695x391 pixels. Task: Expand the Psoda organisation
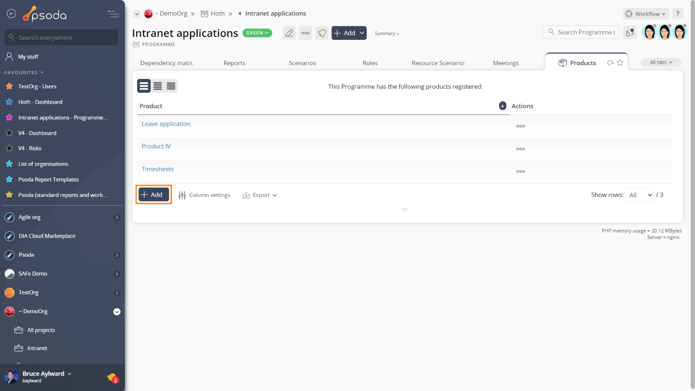[x=117, y=255]
